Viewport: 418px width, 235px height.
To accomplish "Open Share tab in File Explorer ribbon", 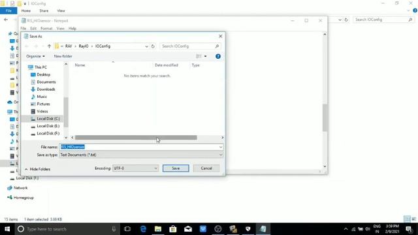I will click(x=44, y=10).
